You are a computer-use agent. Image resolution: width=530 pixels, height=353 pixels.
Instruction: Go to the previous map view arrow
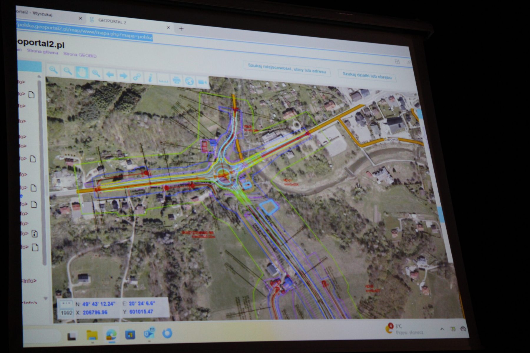coord(110,75)
